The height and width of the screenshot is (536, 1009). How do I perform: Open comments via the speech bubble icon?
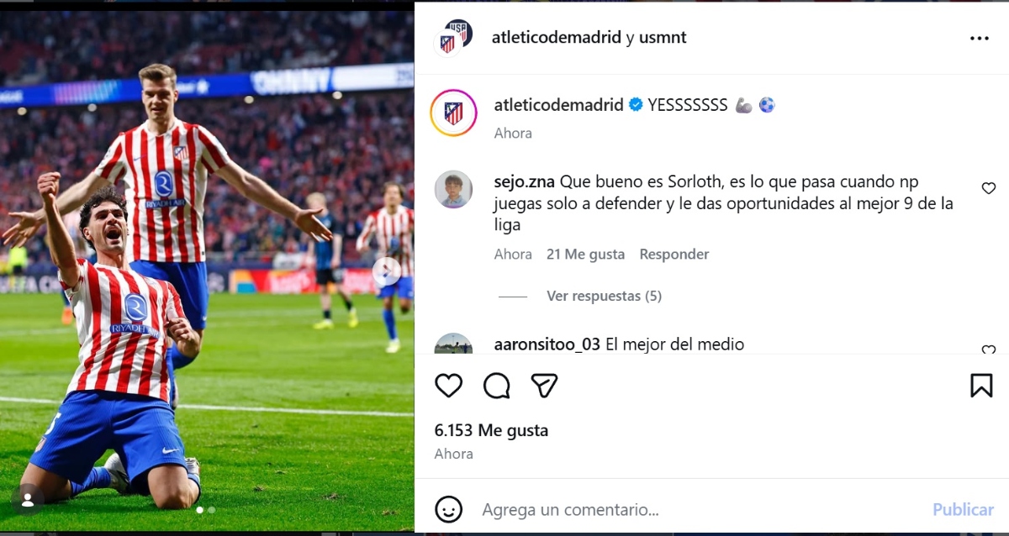(x=497, y=386)
